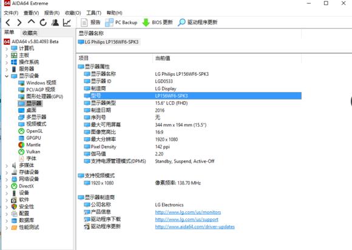Click the 报告 report toolbar button
This screenshot has width=352, height=250.
pyautogui.click(x=90, y=22)
